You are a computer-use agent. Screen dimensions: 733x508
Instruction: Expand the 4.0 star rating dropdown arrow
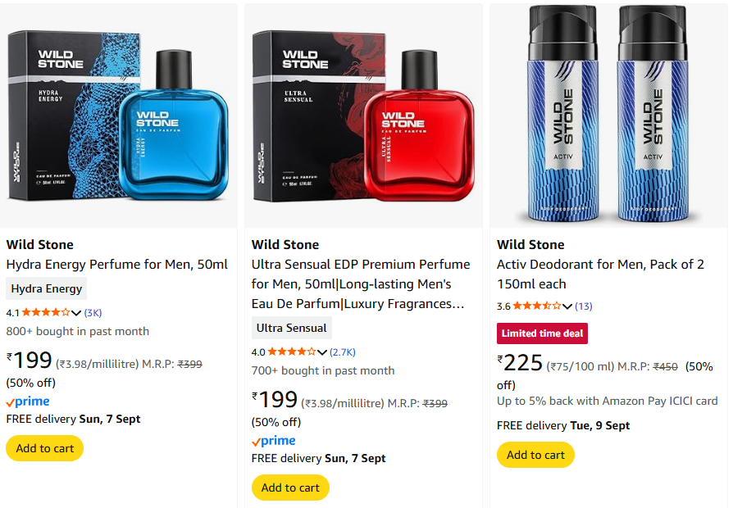[x=322, y=352]
